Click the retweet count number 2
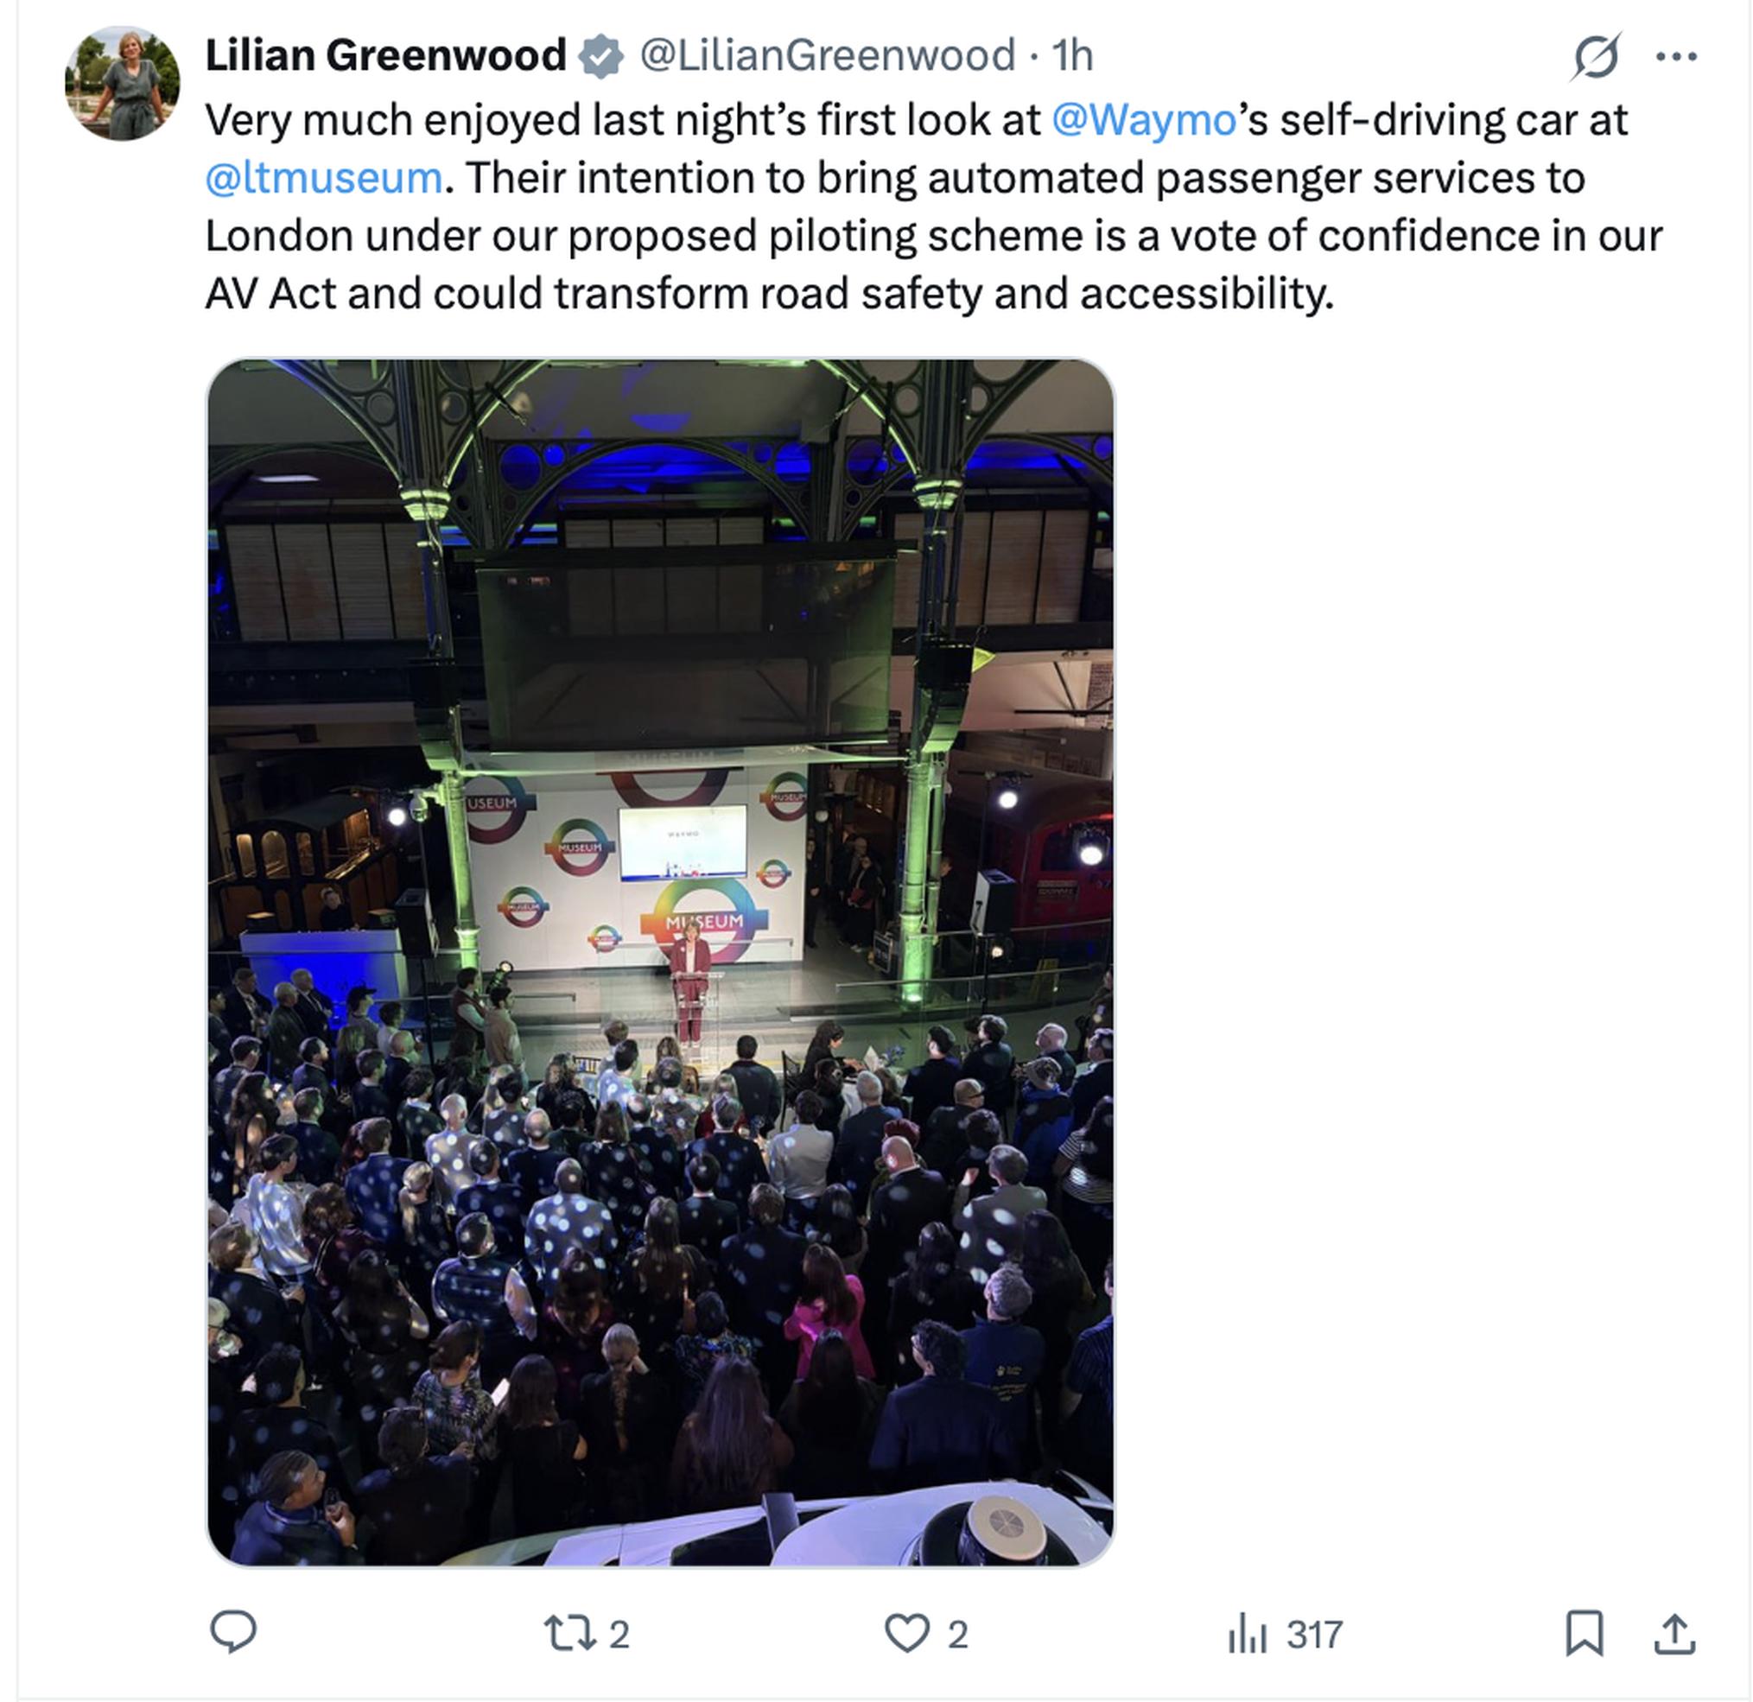Screen dimensions: 1753x1702 tap(619, 1635)
